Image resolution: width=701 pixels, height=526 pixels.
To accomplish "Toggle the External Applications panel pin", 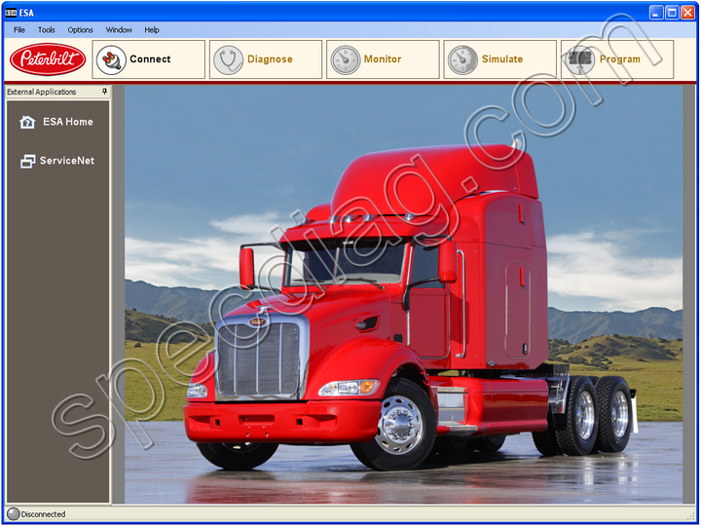I will pos(105,92).
